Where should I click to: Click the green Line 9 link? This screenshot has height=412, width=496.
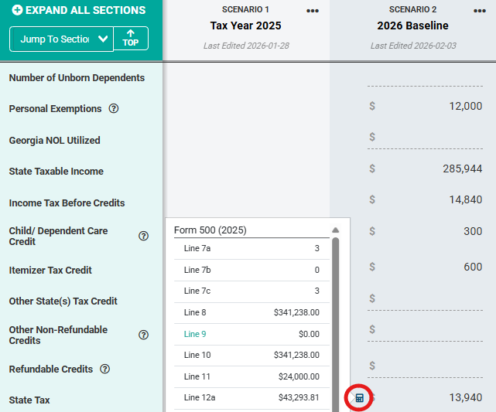tap(195, 335)
